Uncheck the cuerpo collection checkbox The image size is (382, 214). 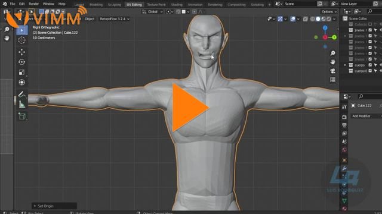pos(370,65)
